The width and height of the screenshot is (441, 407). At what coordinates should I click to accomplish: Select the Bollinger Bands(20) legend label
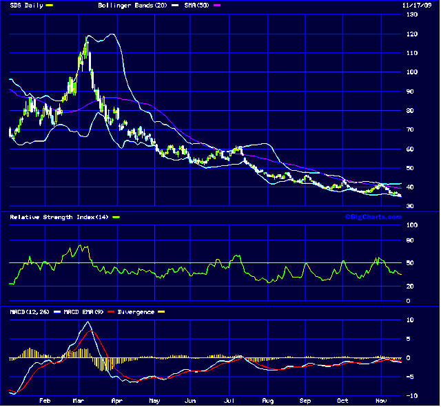(x=131, y=6)
